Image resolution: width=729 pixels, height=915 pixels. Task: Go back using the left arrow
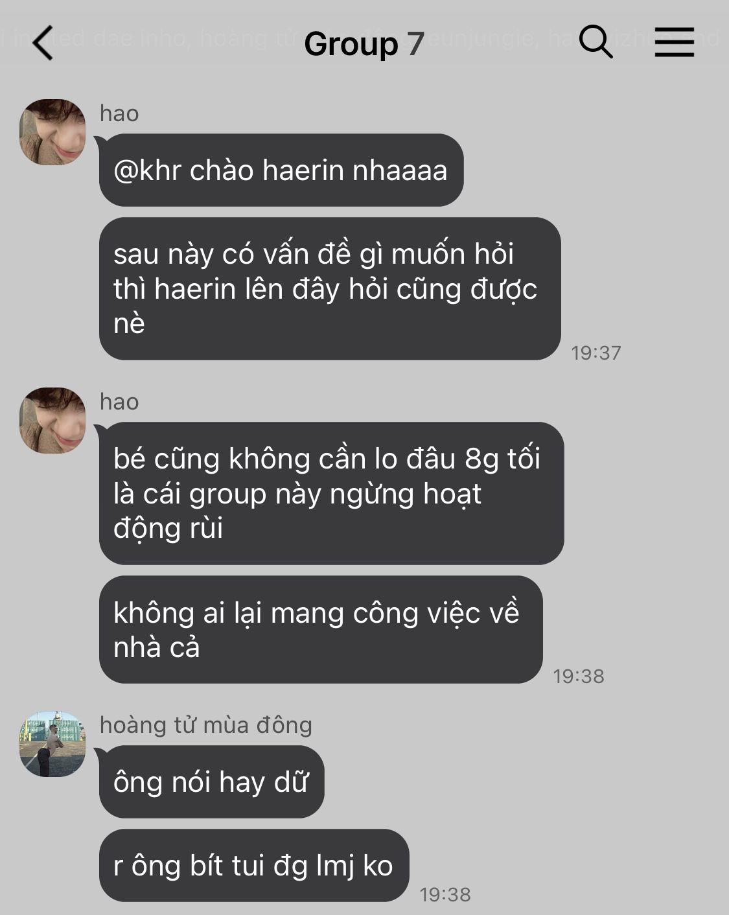43,43
